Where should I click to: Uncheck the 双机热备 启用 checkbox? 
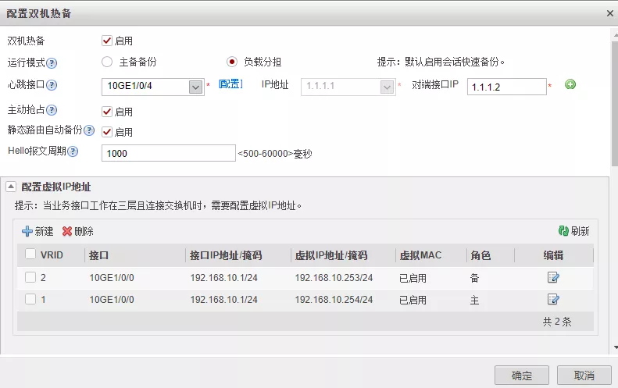pyautogui.click(x=107, y=41)
